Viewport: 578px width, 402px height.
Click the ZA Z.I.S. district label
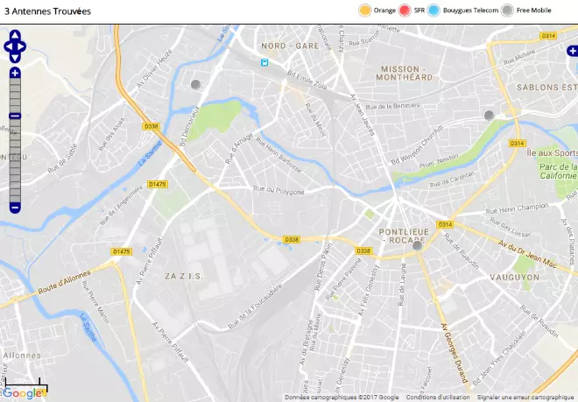(184, 276)
